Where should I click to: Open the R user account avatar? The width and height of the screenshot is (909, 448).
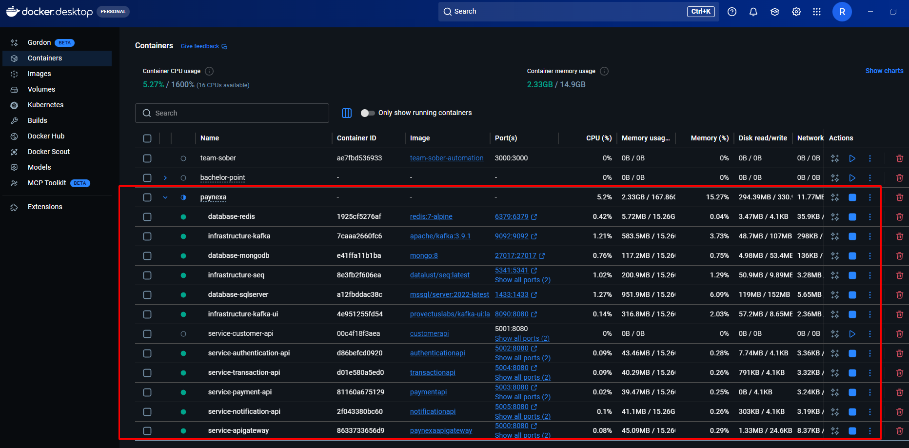(x=842, y=12)
